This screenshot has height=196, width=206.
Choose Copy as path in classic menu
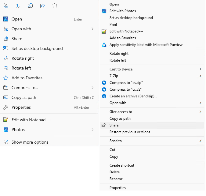pos(120,119)
